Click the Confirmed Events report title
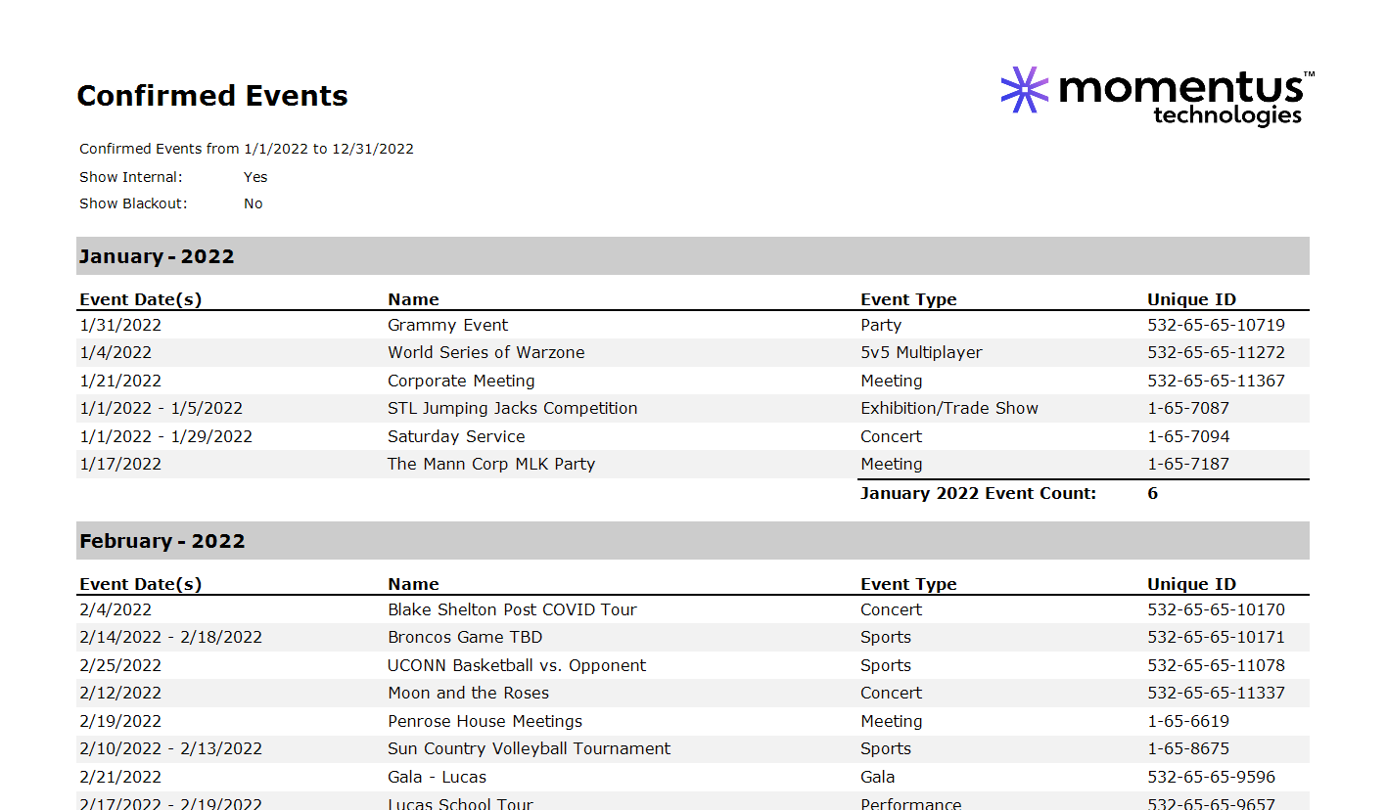 pos(212,96)
